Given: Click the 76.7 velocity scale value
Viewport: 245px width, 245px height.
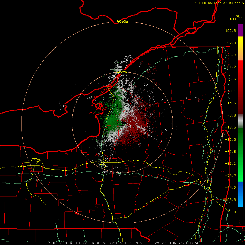Looking at the screenshot, I should click(232, 55).
